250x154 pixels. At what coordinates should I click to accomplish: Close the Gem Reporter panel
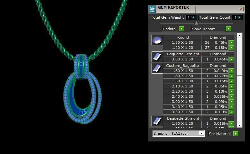tap(241, 9)
